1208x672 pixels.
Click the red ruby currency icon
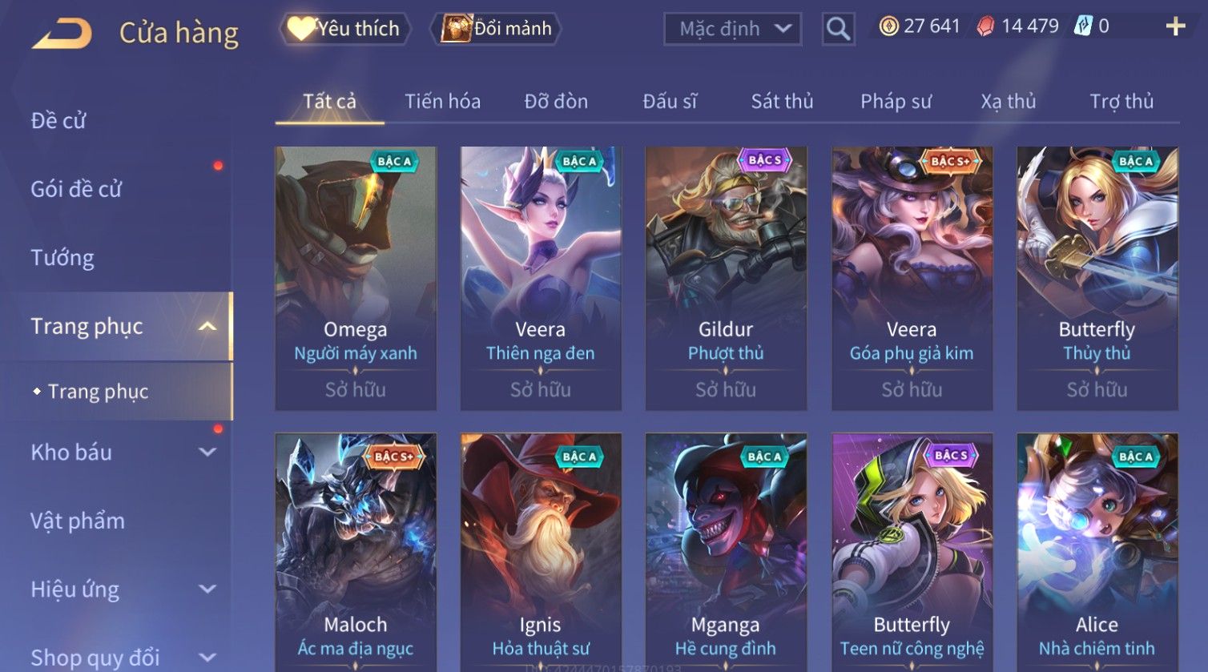pos(985,26)
